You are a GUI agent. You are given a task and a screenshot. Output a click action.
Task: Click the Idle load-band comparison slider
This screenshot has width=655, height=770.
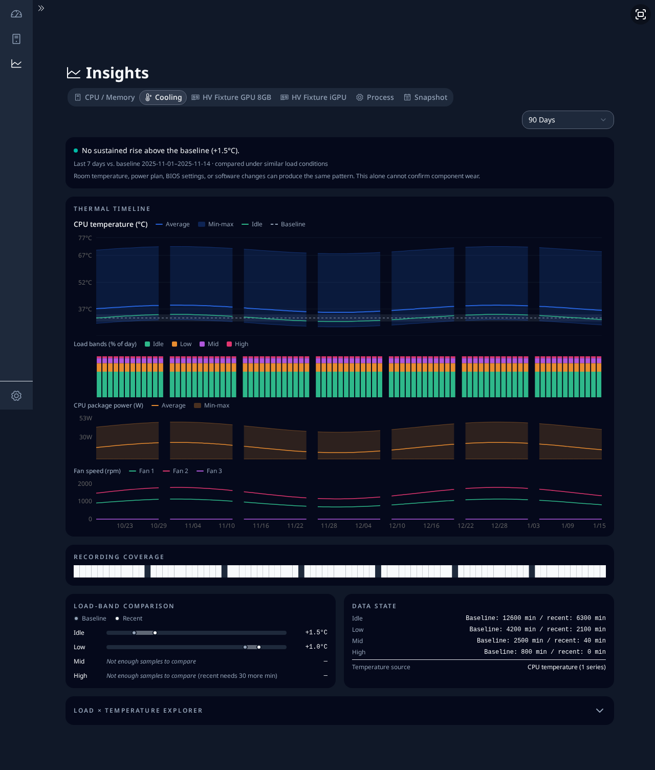point(196,633)
